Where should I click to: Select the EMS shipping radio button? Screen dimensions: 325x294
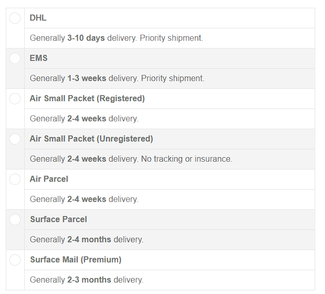pos(15,58)
